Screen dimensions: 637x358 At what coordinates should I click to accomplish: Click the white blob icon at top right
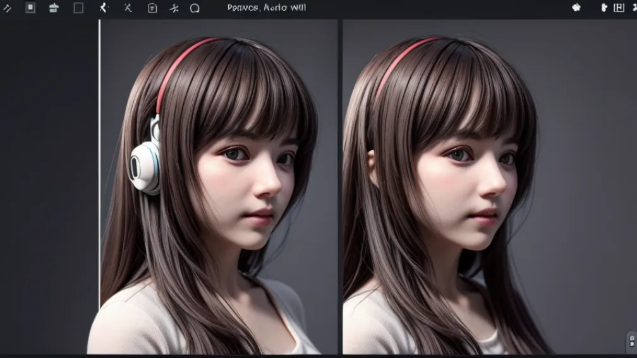[576, 8]
